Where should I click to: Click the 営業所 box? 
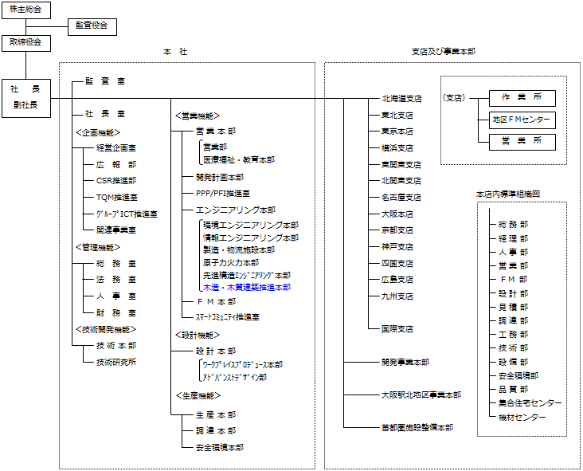tap(522, 141)
